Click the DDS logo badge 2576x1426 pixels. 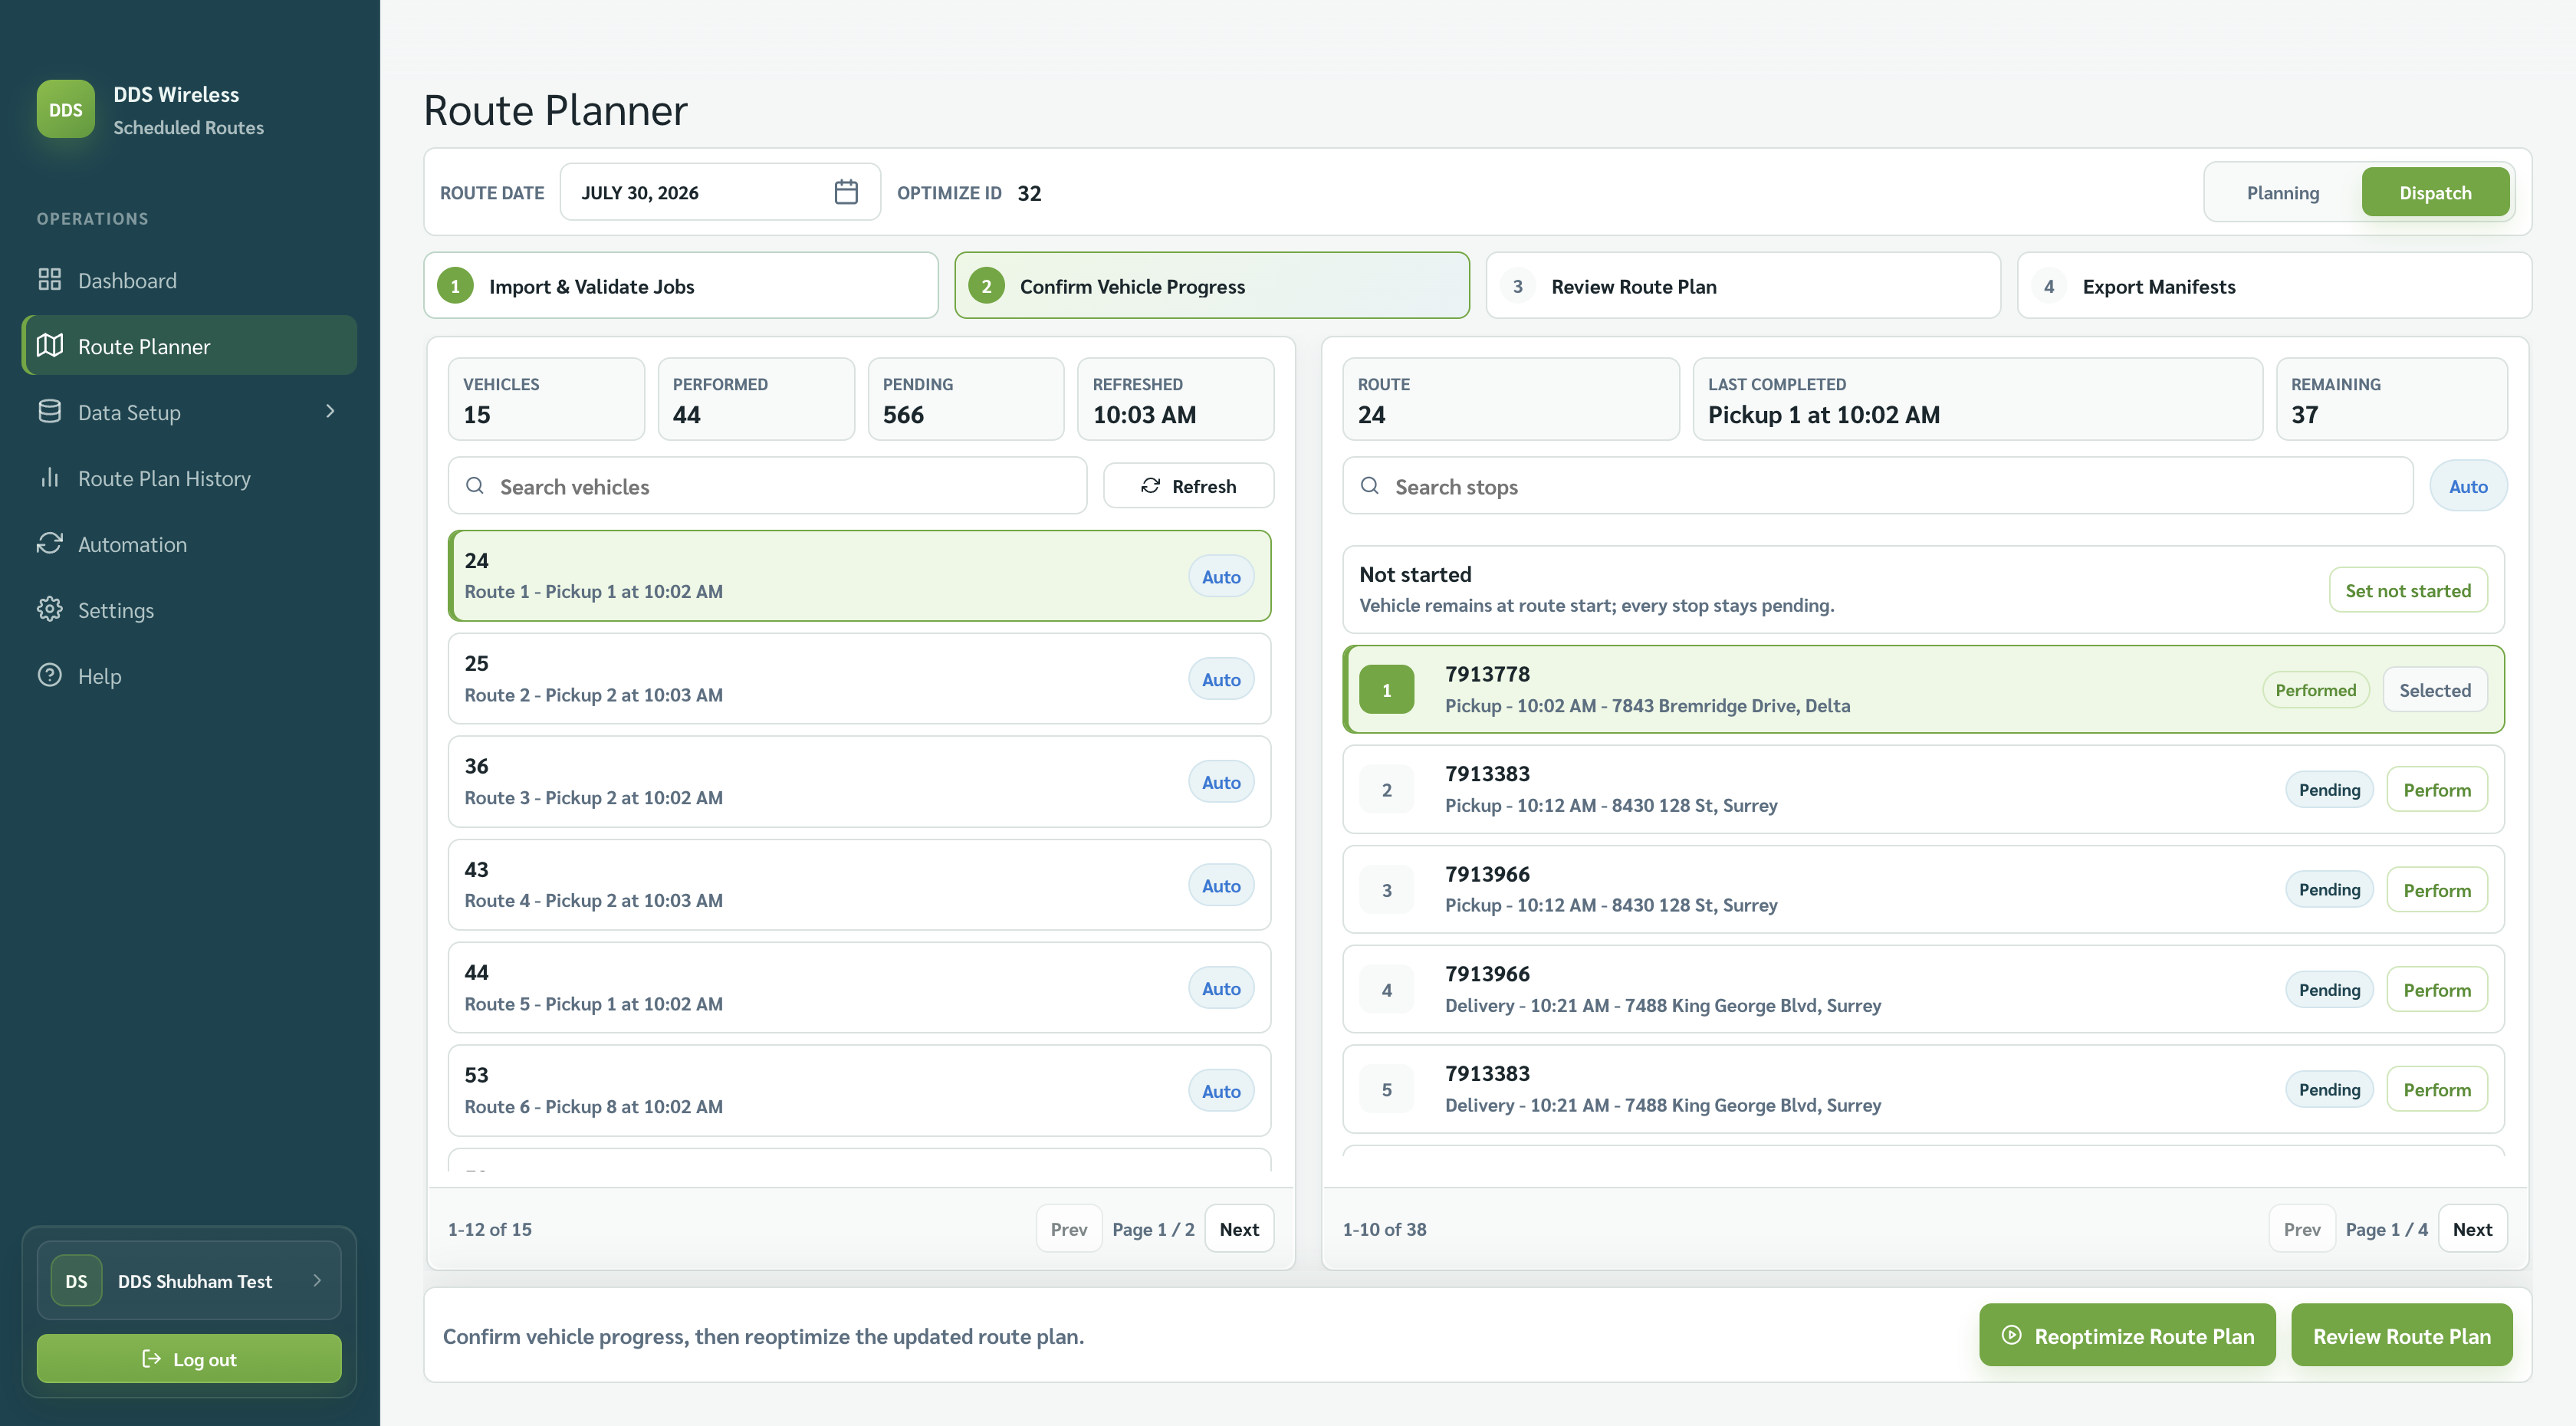[66, 109]
